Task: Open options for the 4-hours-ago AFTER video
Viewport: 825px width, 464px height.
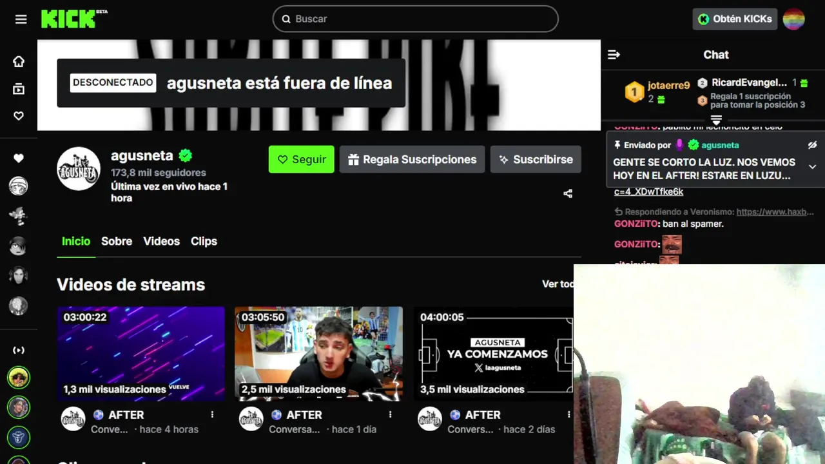Action: tap(212, 415)
